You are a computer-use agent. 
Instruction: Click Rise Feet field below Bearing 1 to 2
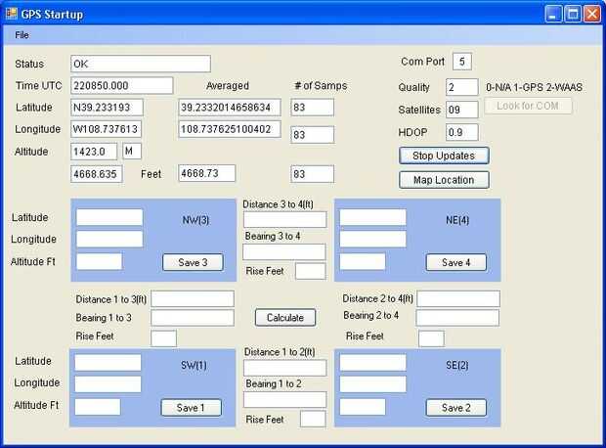tap(313, 420)
